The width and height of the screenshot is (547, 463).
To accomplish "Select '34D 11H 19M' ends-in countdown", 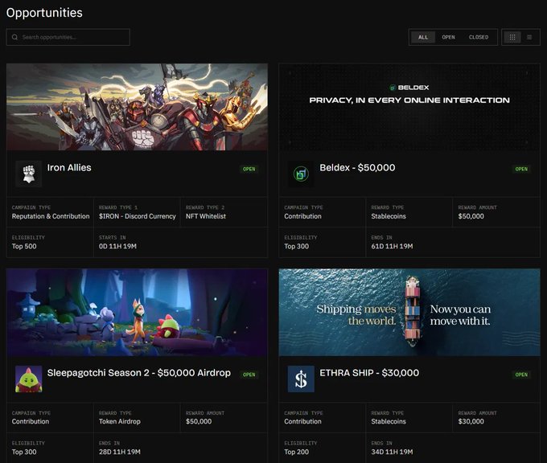I will pos(392,452).
